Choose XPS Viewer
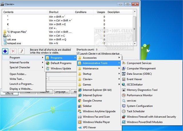Viewport: 183px width, 131px height. click(x=99, y=127)
